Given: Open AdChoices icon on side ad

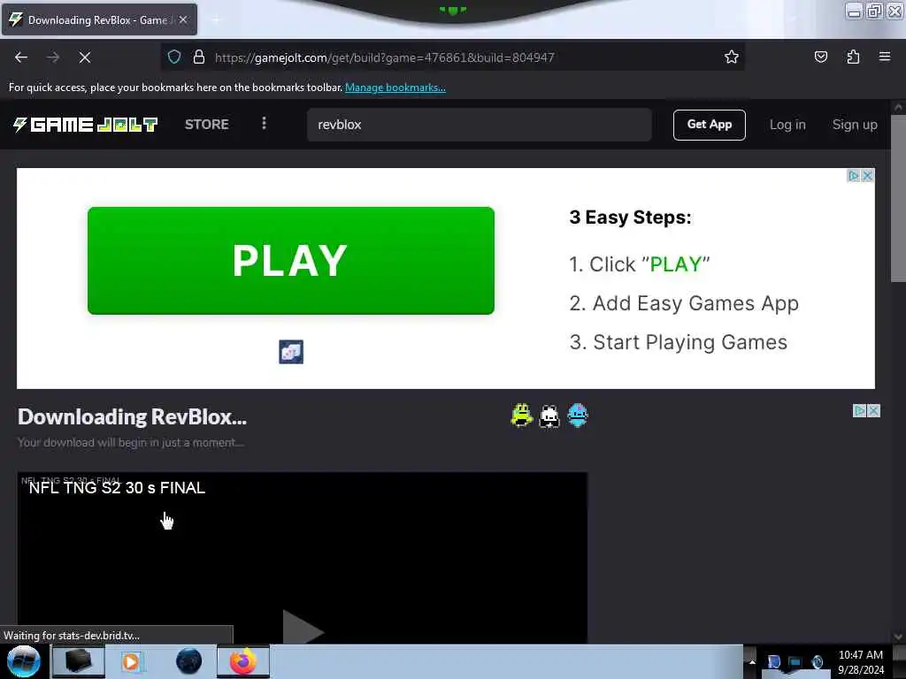Looking at the screenshot, I should [x=859, y=410].
